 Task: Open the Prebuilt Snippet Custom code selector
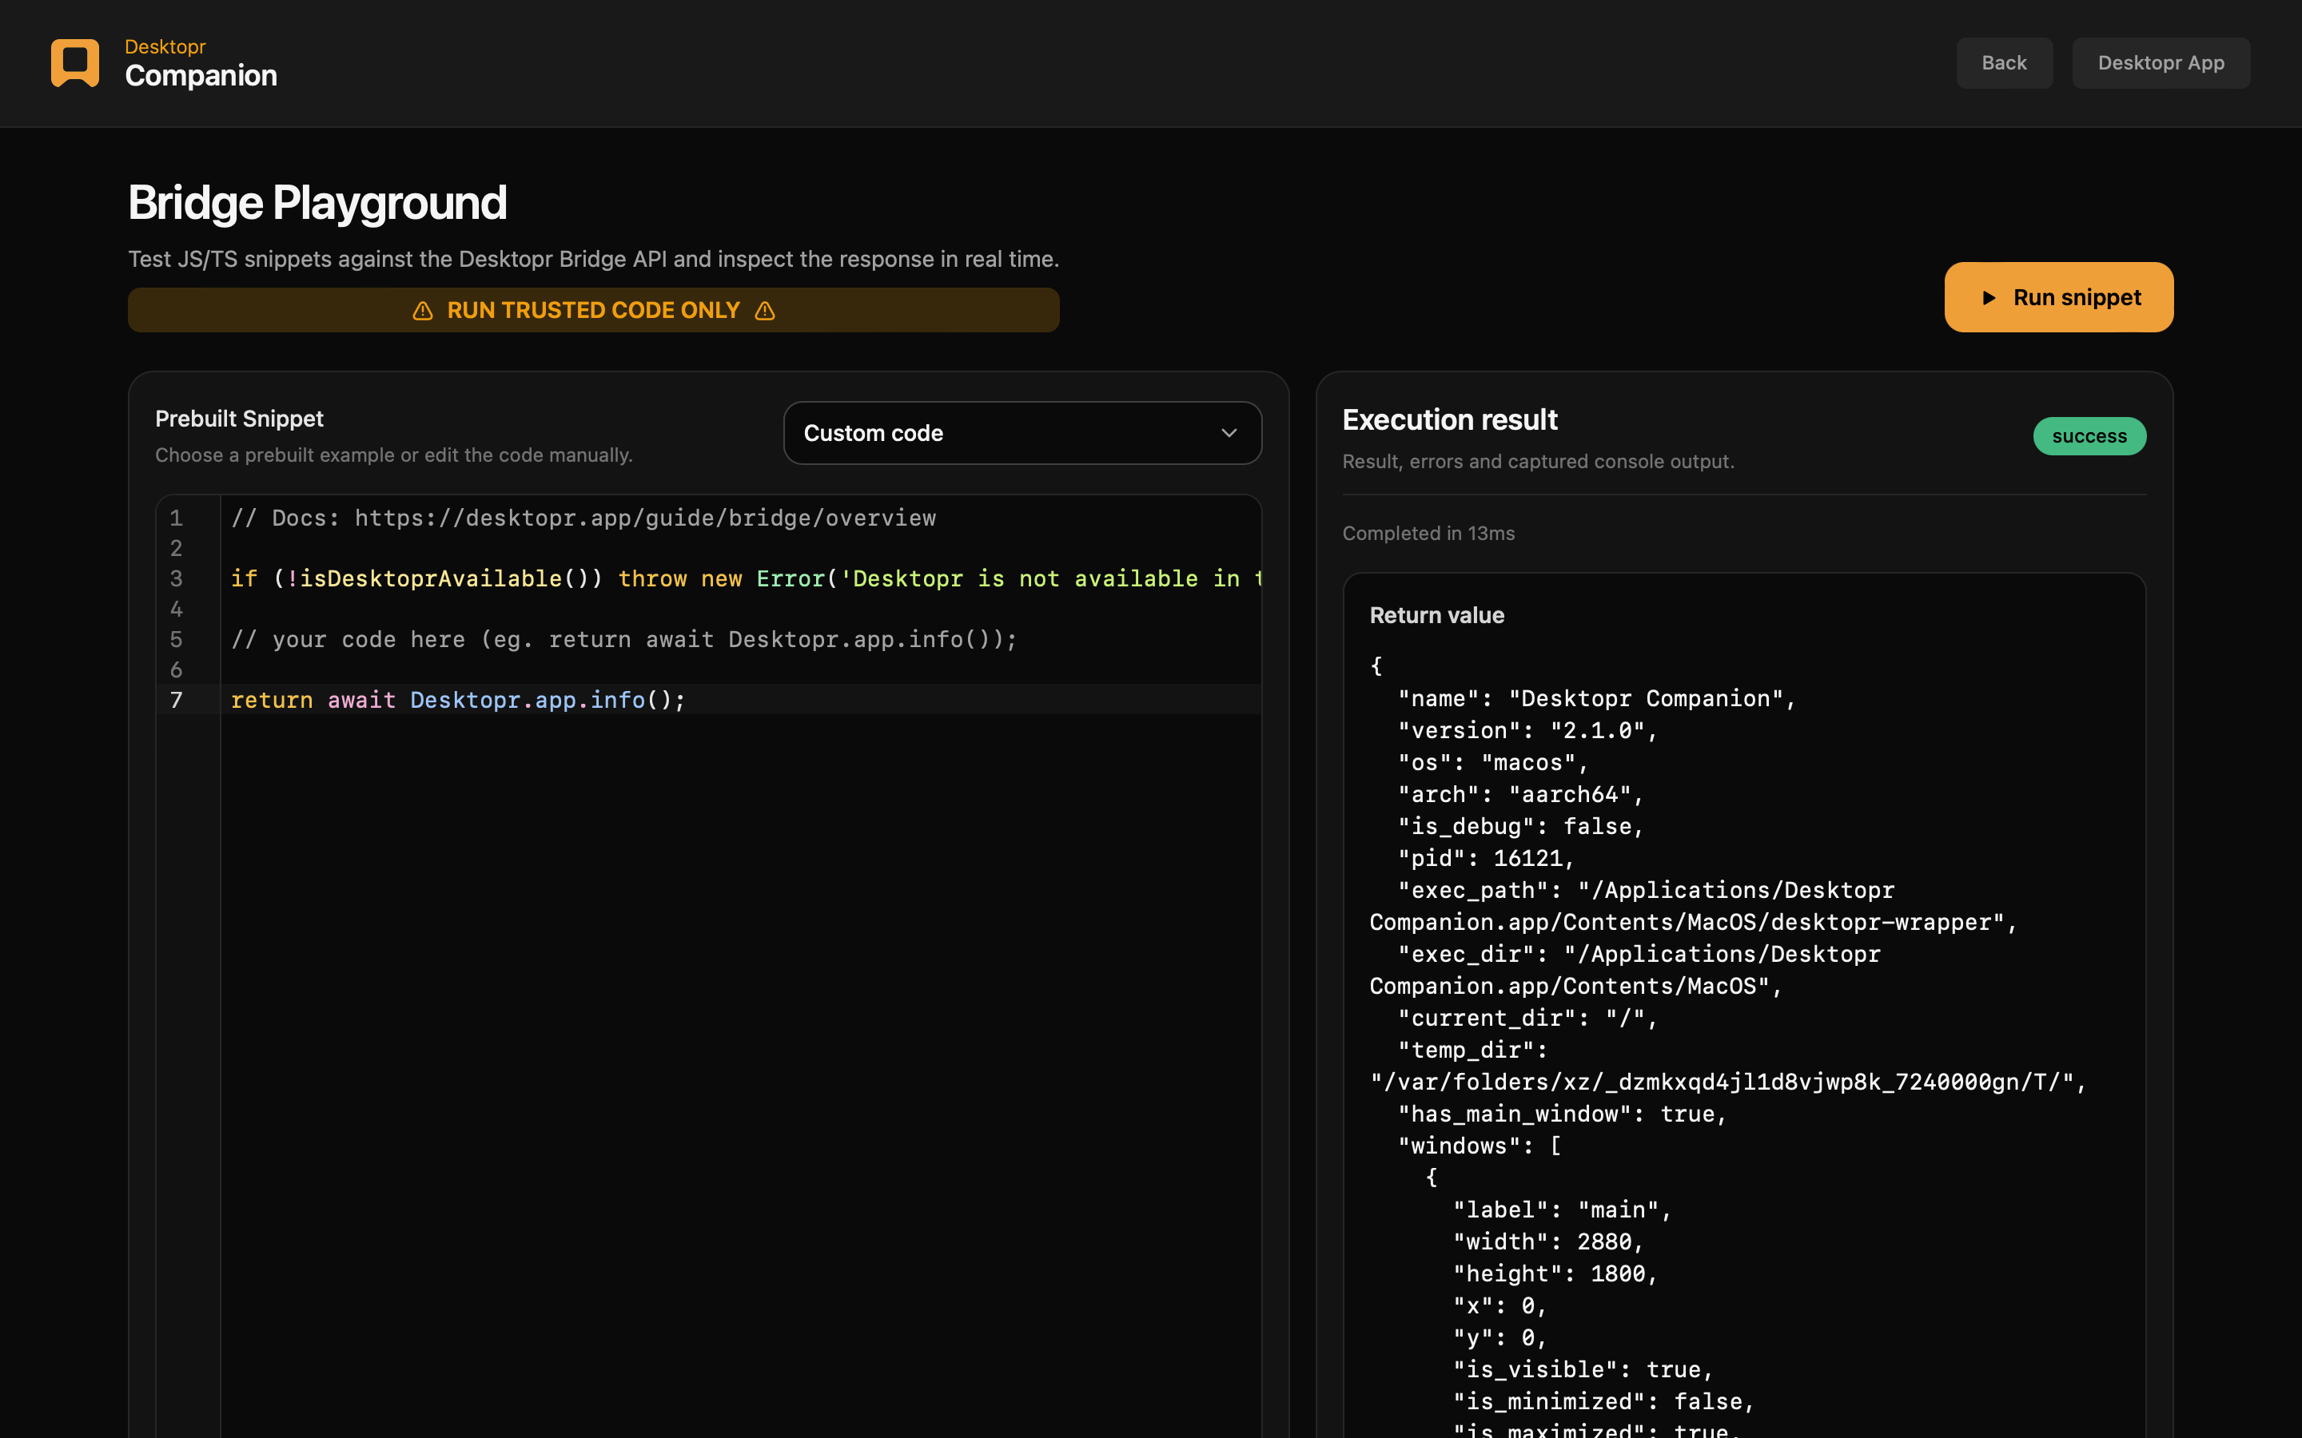(1022, 434)
